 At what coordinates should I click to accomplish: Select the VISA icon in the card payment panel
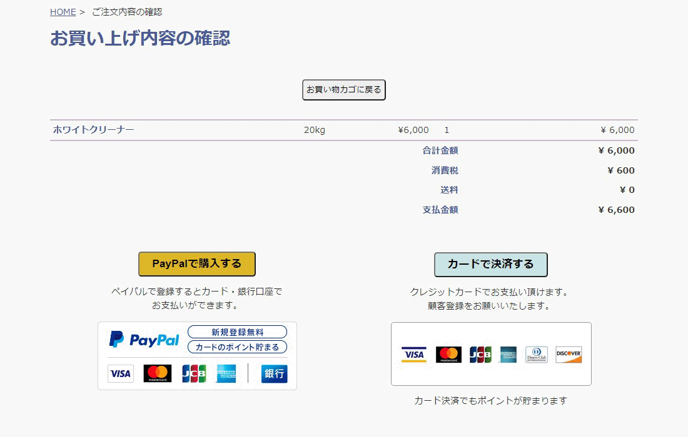coord(413,354)
